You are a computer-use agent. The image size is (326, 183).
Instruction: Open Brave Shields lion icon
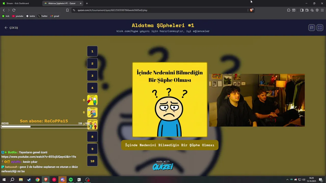pos(252,10)
